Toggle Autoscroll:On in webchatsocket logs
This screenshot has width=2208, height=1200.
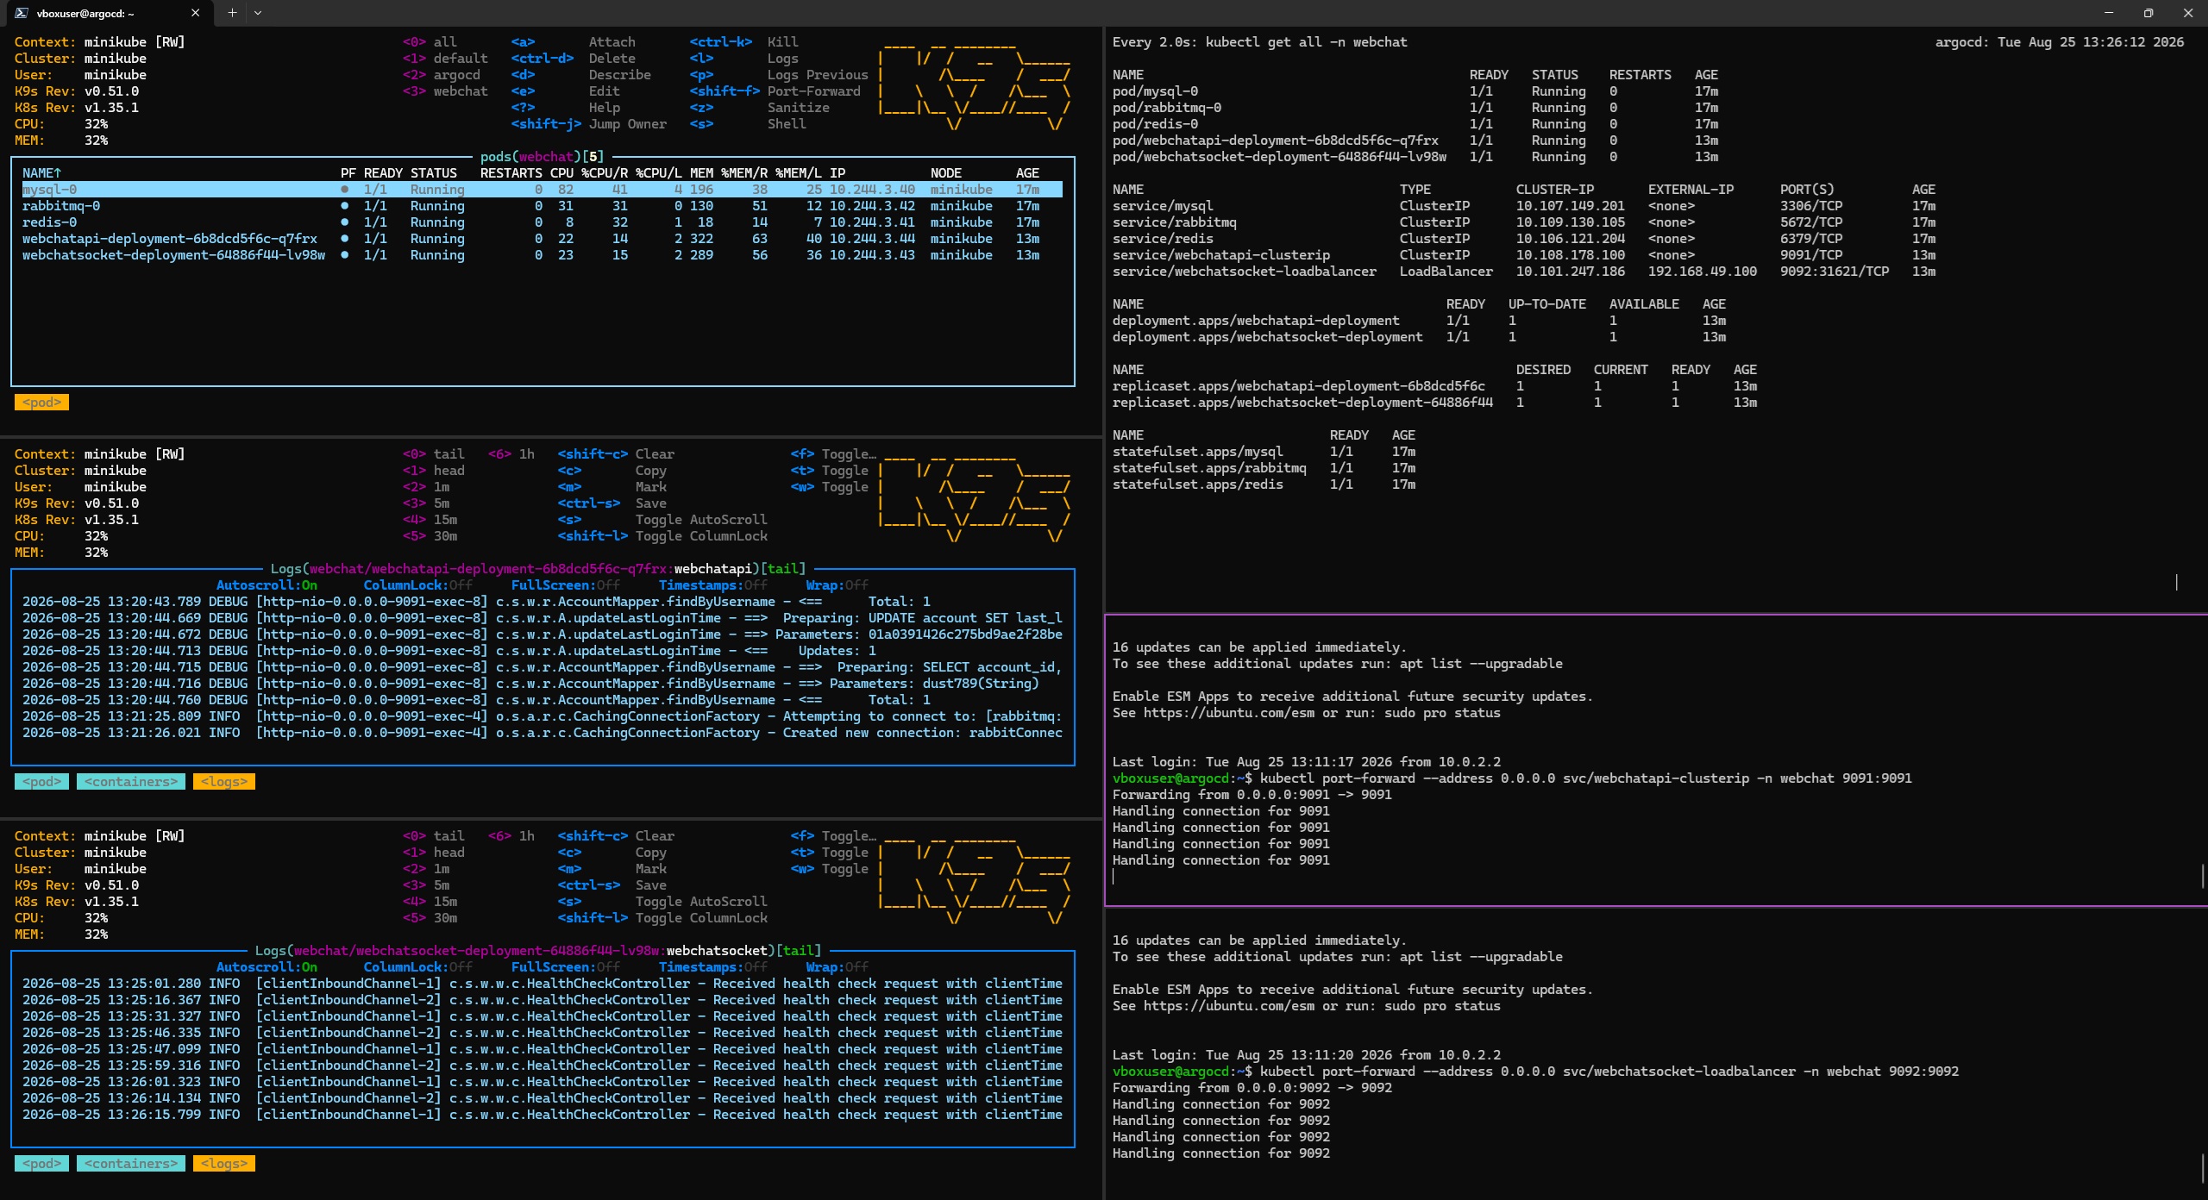click(x=267, y=967)
